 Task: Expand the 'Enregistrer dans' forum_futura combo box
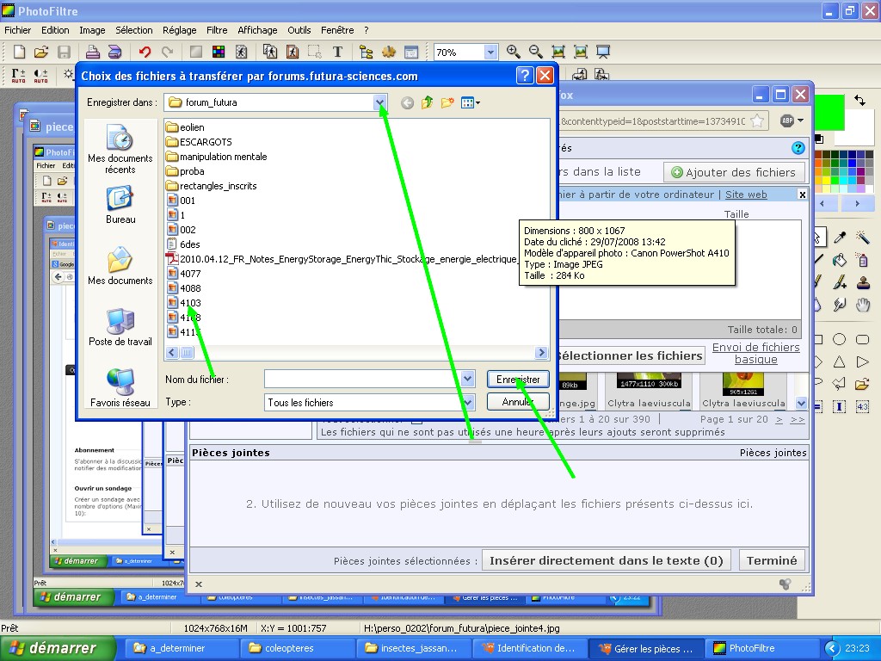coord(379,102)
